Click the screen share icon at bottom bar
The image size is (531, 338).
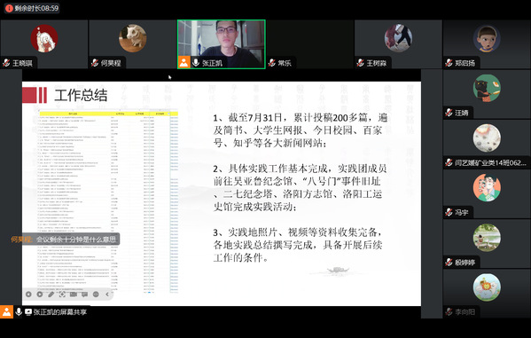tap(28, 312)
